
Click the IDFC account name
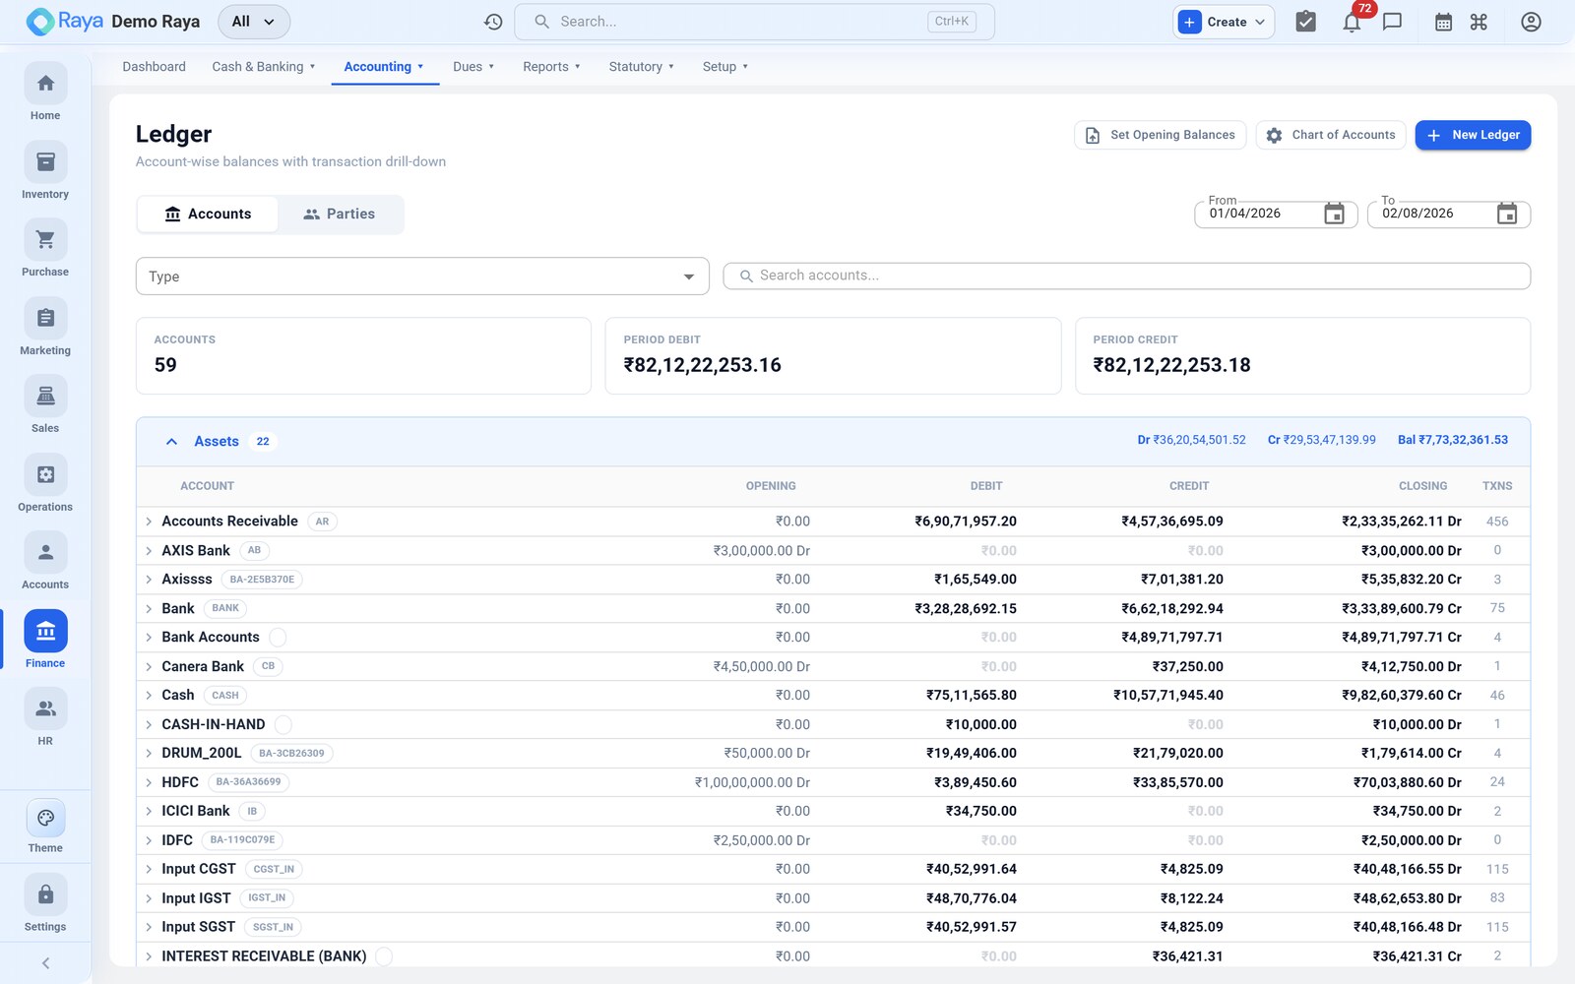click(x=177, y=840)
